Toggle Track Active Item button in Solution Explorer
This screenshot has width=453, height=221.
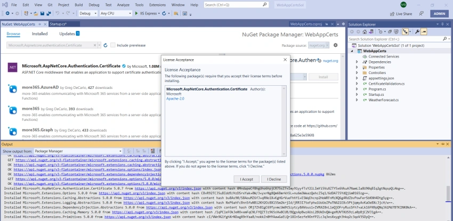(406, 32)
